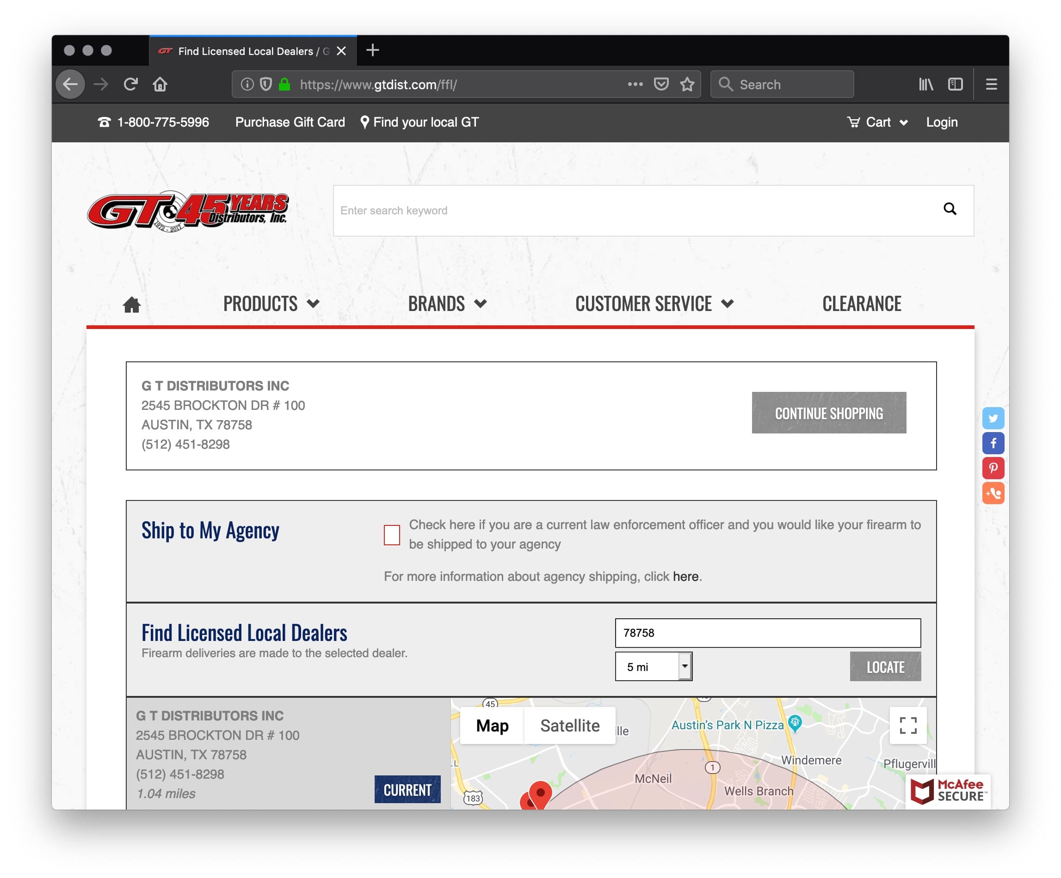Switch map to Satellite view
Viewport: 1061px width, 878px height.
pos(570,726)
